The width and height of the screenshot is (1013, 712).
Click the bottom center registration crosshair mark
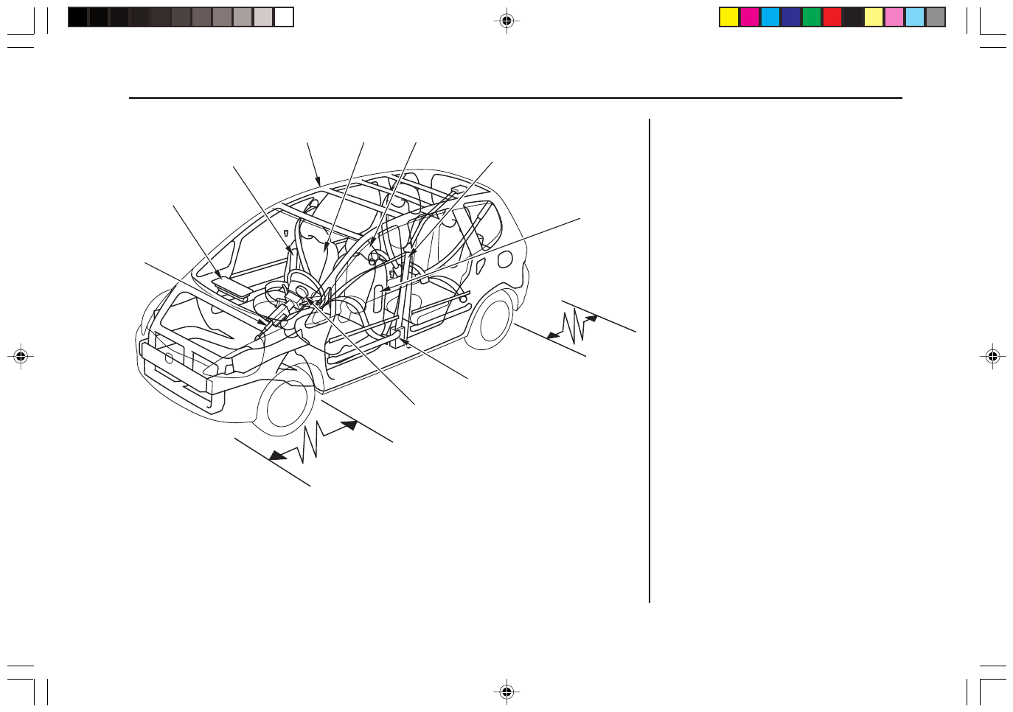pos(506,691)
